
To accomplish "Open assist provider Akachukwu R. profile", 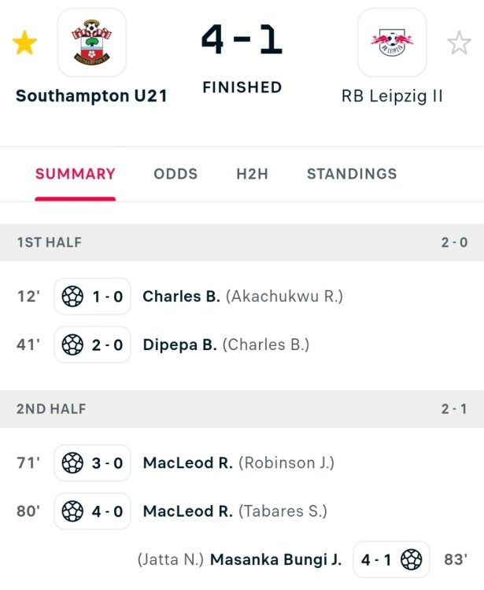I will (x=284, y=297).
